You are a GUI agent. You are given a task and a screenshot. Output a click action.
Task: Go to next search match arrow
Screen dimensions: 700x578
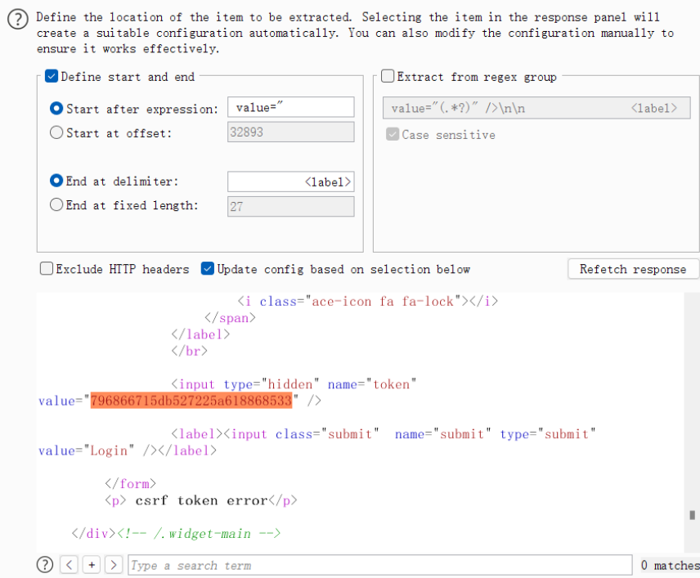[114, 565]
